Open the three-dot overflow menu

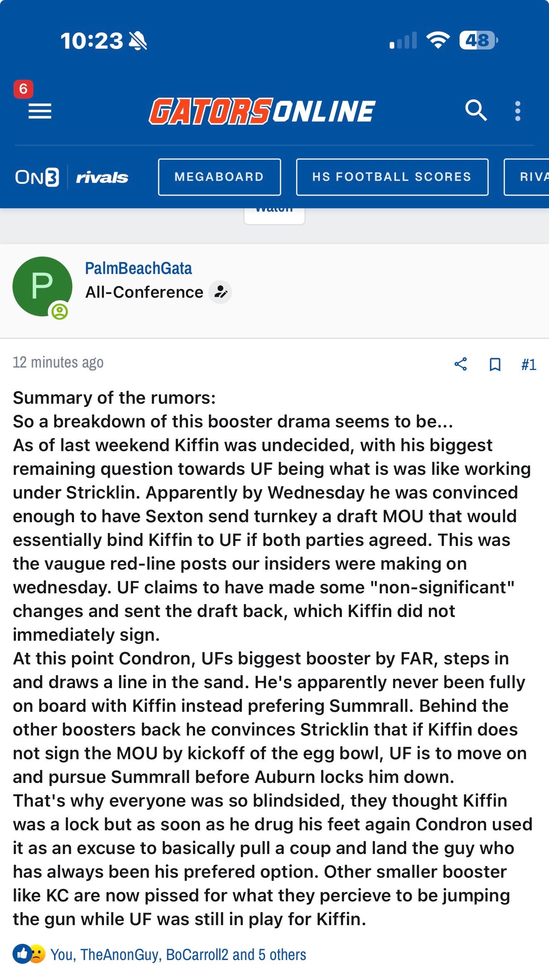(517, 111)
